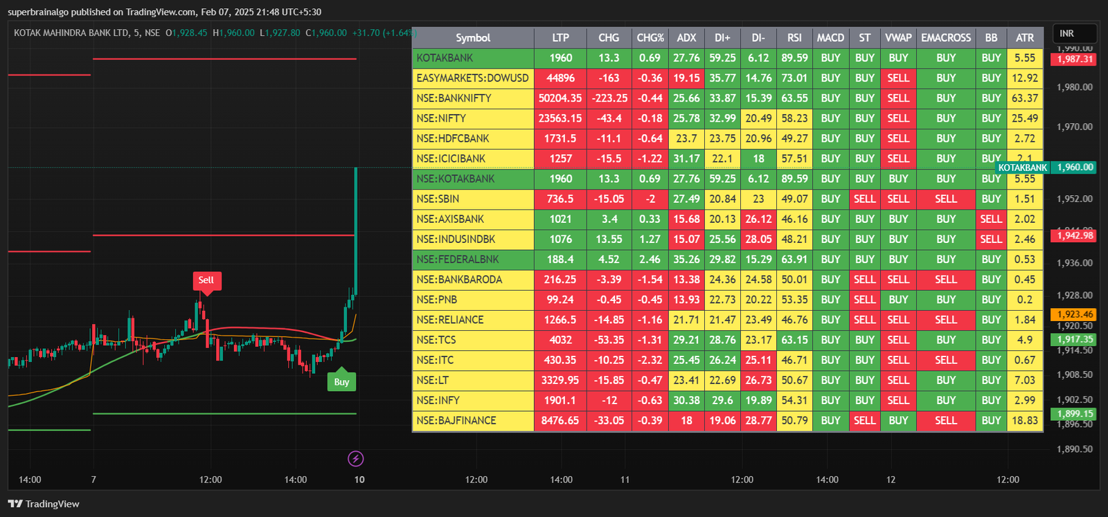Open the TradingView logo link
The width and height of the screenshot is (1108, 517).
tap(44, 504)
